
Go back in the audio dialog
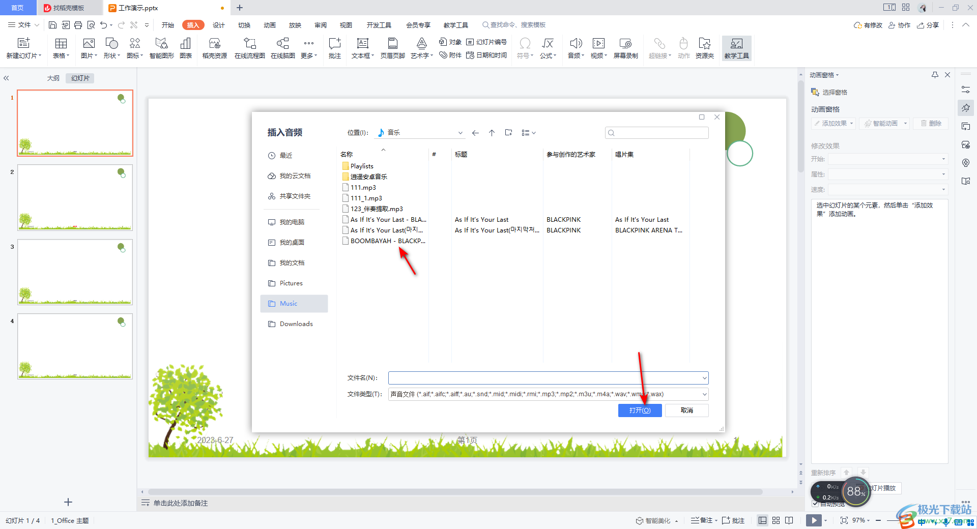click(475, 133)
